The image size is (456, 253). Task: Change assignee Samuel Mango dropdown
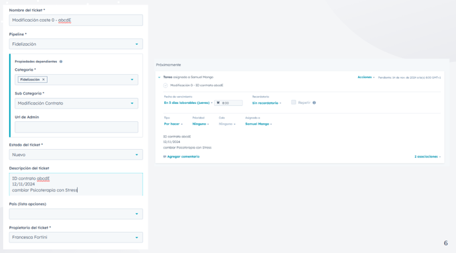(258, 124)
